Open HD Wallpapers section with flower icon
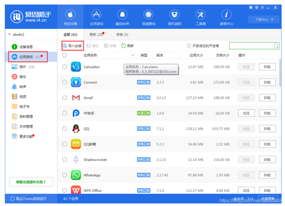 click(148, 17)
